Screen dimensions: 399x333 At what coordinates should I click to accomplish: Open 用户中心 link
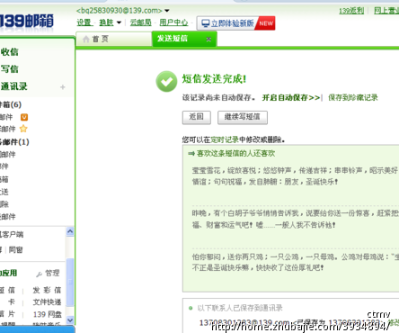point(173,22)
